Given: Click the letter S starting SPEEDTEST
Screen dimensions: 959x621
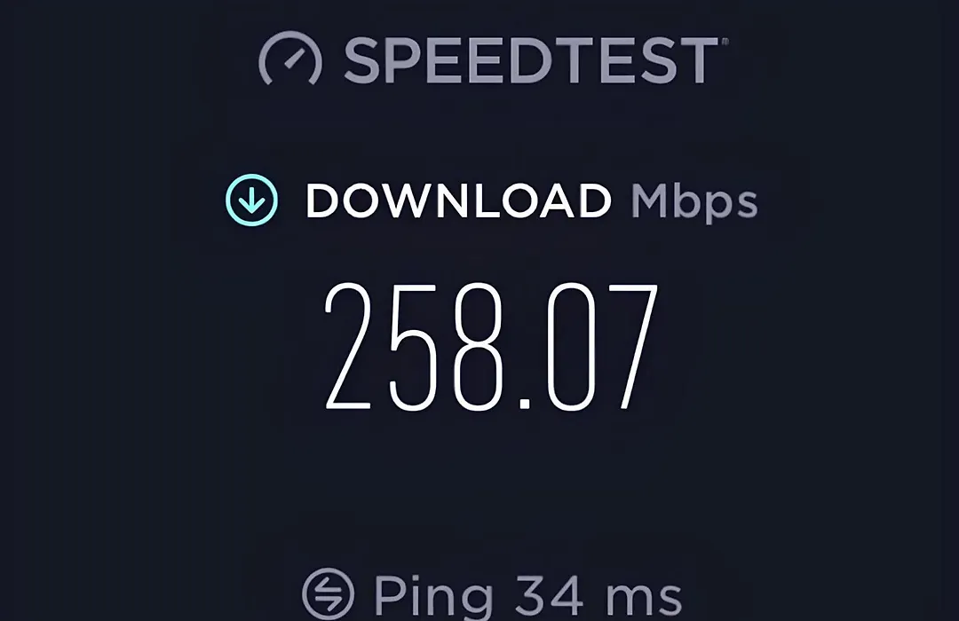Looking at the screenshot, I should click(364, 59).
